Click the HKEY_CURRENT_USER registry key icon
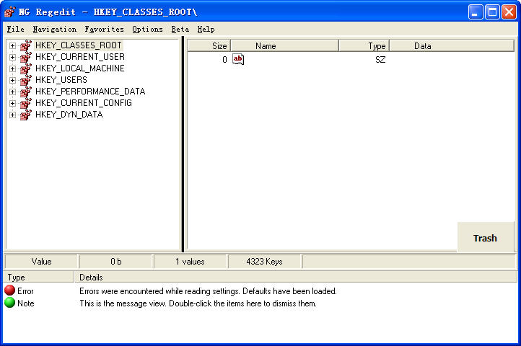 [x=25, y=57]
